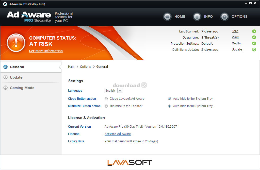Select Minimize Button Auto-hide to System Tray
This screenshot has height=170, width=260.
tap(169, 106)
